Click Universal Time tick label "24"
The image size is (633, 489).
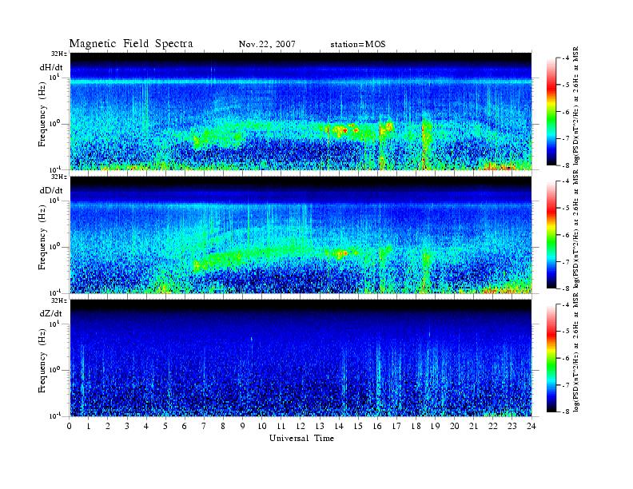531,427
